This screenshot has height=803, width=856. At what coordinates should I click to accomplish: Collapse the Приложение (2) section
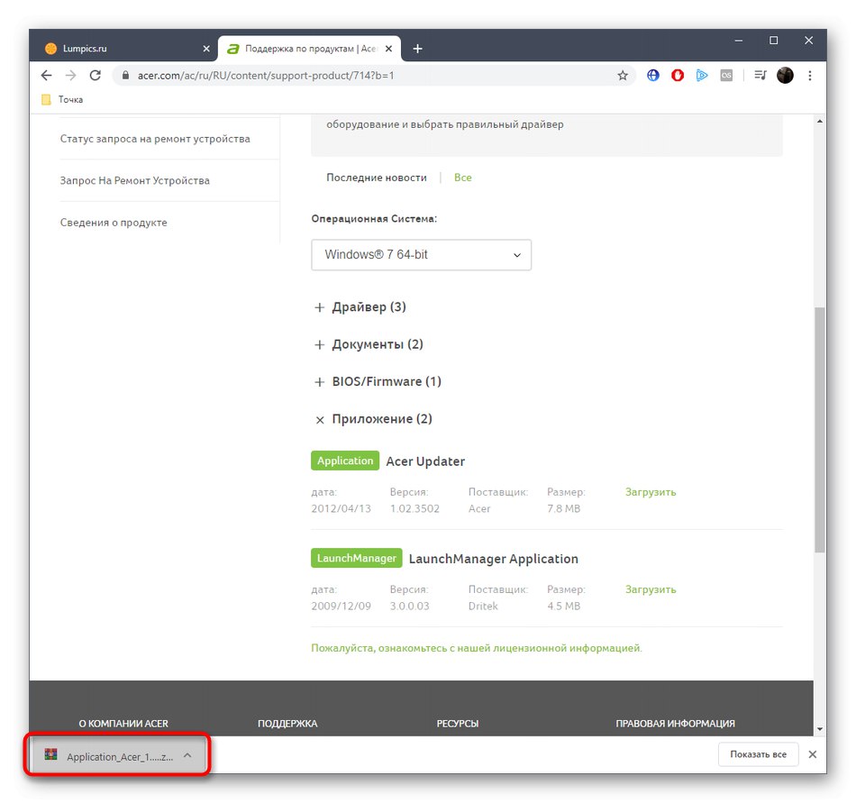click(373, 419)
